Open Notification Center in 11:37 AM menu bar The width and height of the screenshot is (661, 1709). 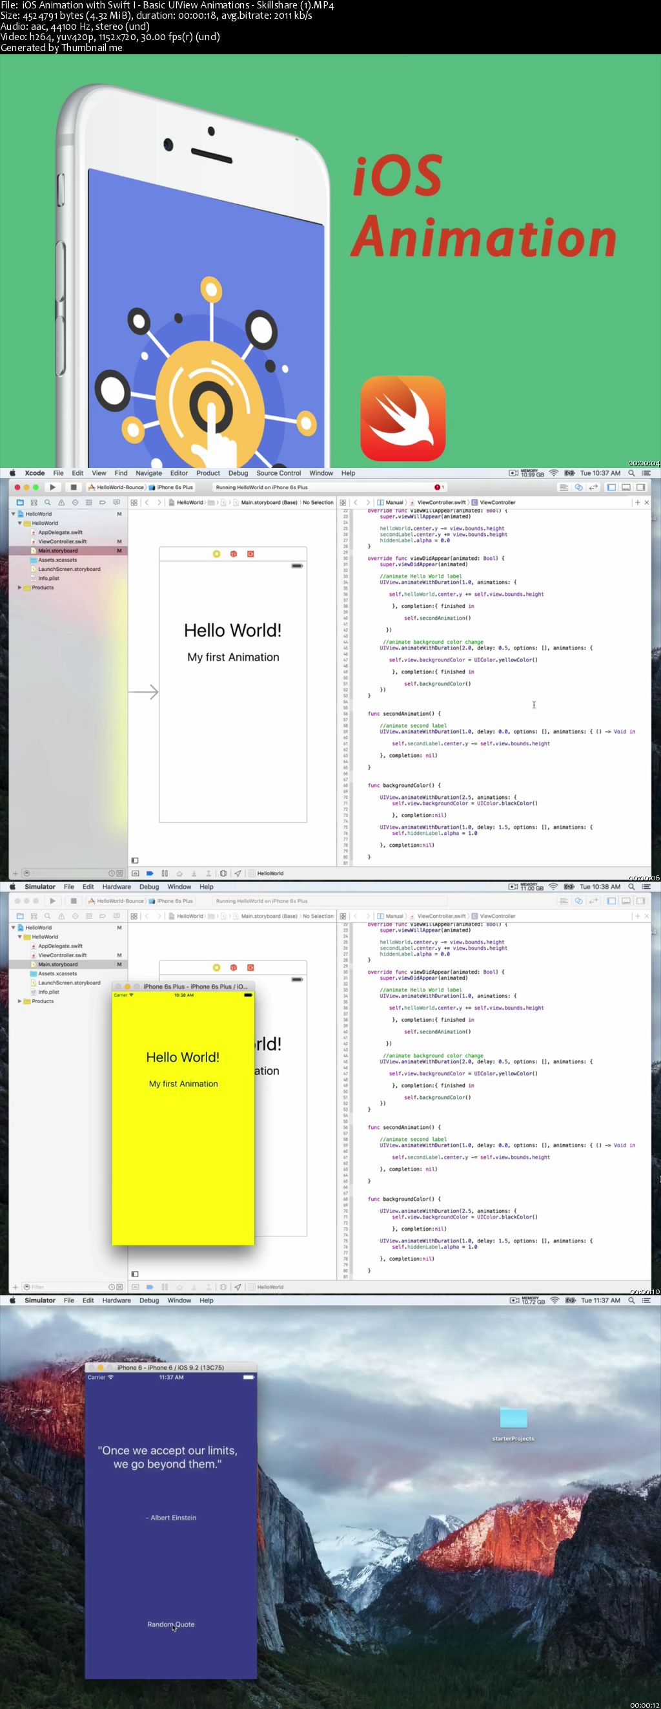click(646, 1300)
